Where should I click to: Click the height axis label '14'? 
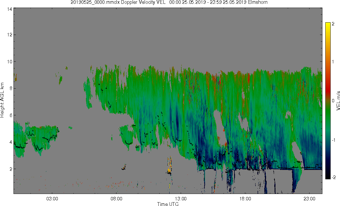pos(10,9)
